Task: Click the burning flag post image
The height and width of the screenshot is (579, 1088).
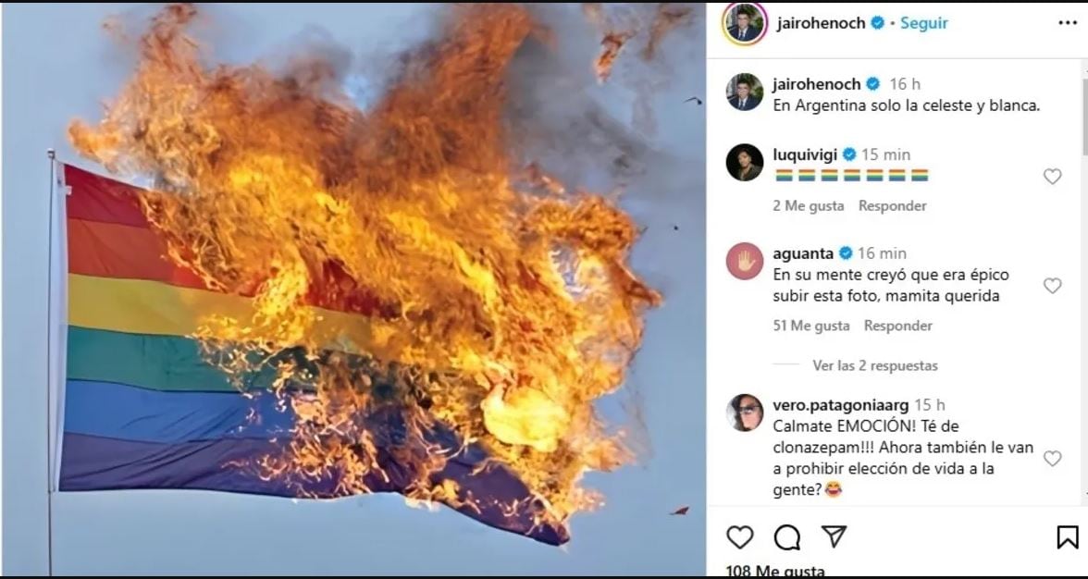Action: 353,289
